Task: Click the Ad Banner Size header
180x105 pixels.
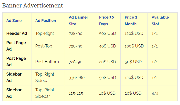Action: pyautogui.click(x=78, y=21)
